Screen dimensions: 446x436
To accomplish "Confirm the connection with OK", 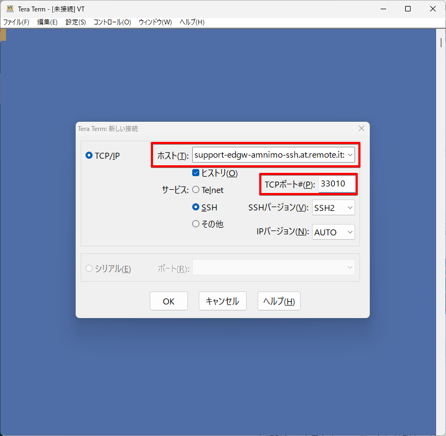I will pos(169,301).
